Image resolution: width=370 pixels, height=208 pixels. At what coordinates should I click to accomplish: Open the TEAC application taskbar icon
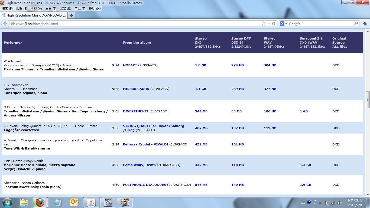[108, 203]
